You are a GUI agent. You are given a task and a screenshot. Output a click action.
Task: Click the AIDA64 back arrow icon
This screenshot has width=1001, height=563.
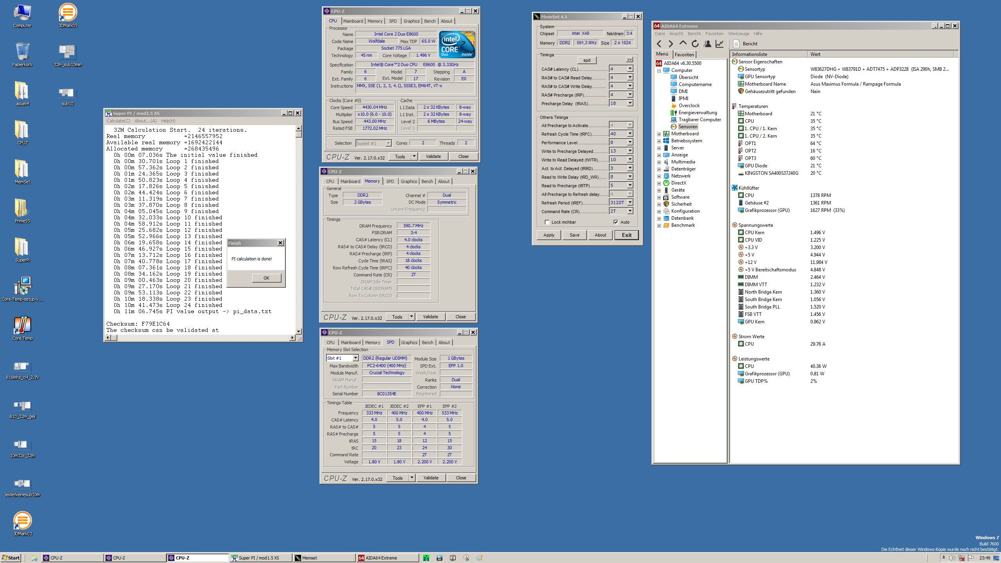[659, 44]
